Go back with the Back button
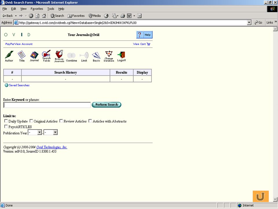 [x=8, y=16]
